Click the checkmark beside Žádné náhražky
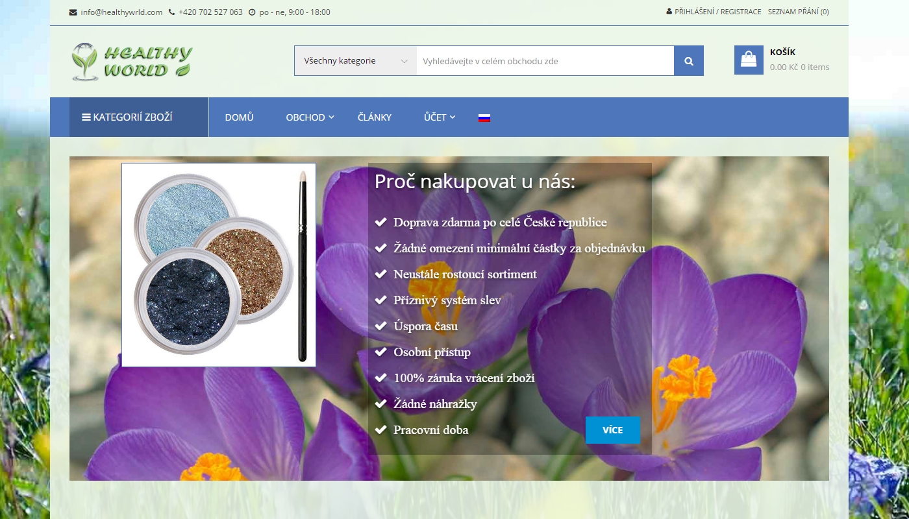Image resolution: width=909 pixels, height=519 pixels. [x=381, y=404]
